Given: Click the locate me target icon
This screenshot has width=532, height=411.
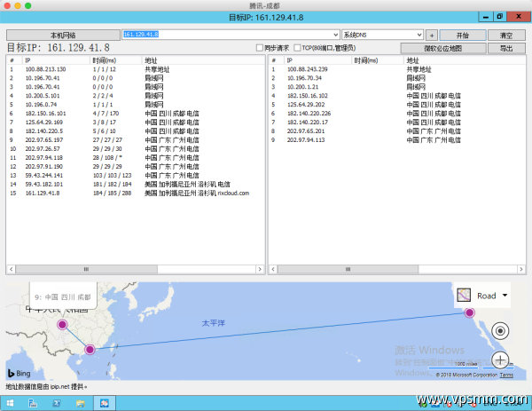Looking at the screenshot, I should click(500, 331).
